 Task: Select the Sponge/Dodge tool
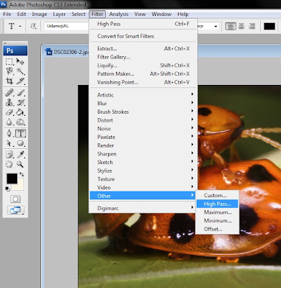click(20, 122)
